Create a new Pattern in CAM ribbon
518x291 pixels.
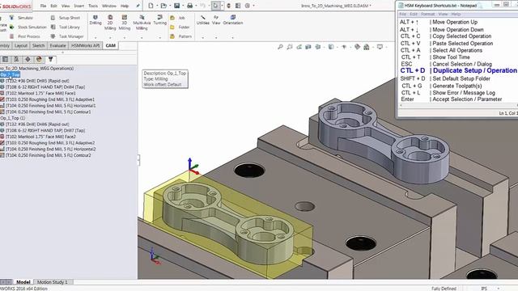180,36
